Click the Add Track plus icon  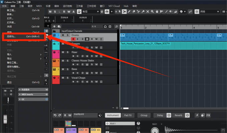click(54, 26)
